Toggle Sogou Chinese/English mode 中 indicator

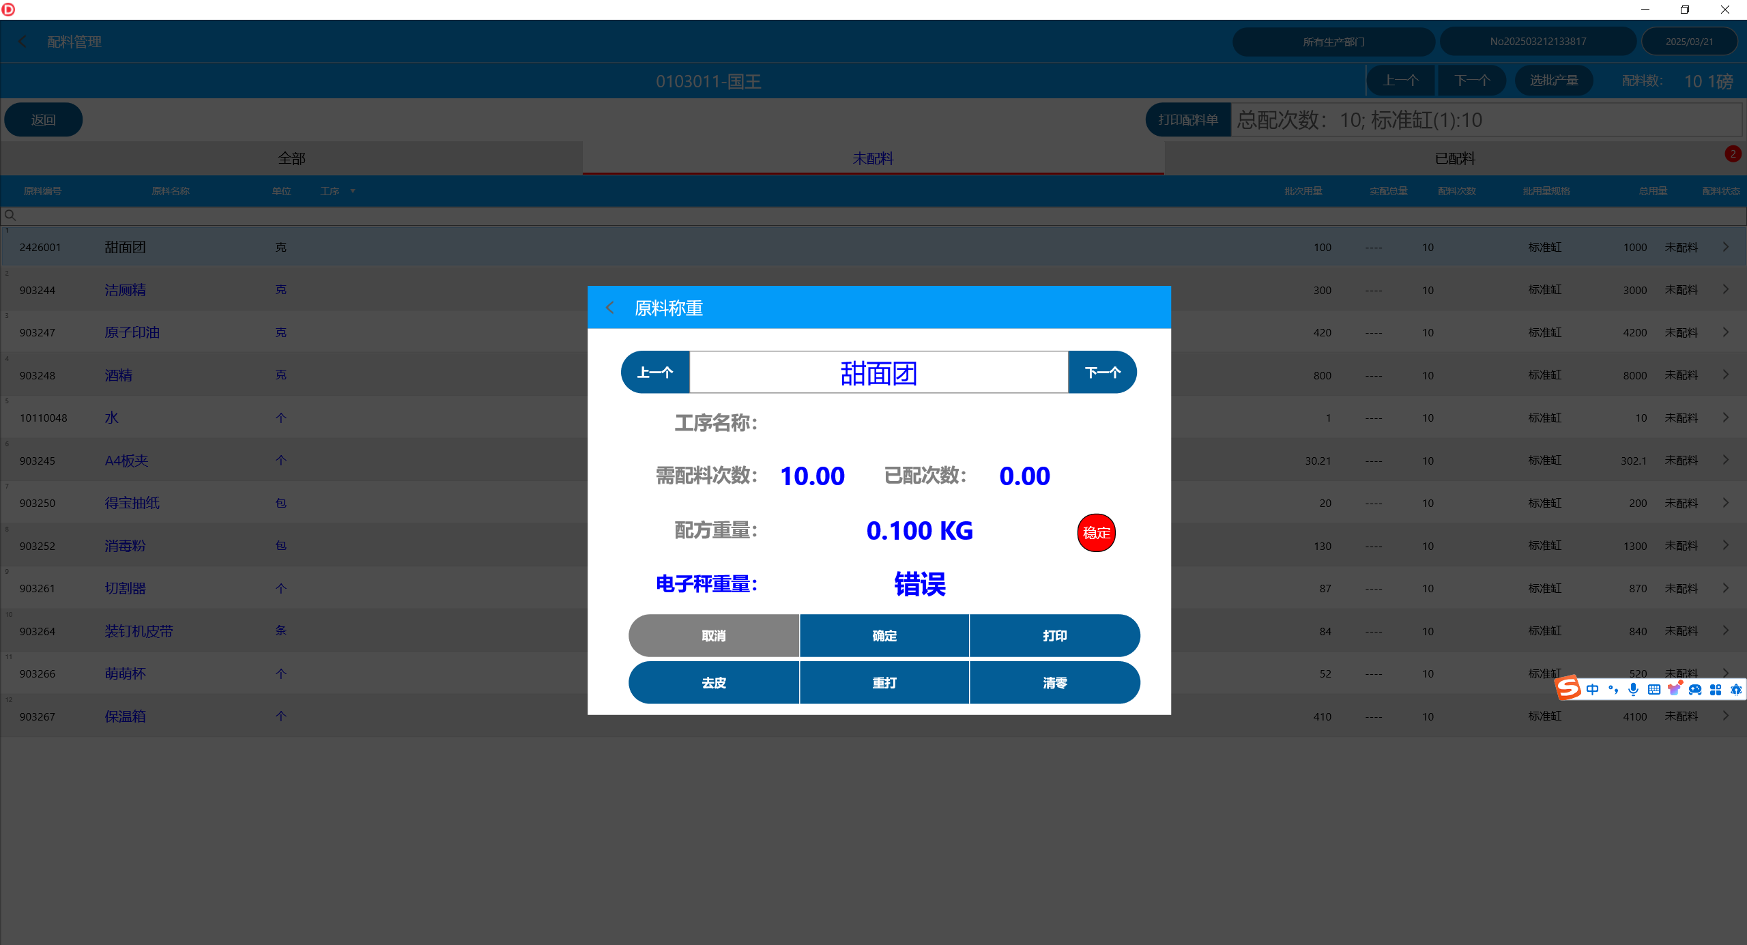coord(1592,689)
